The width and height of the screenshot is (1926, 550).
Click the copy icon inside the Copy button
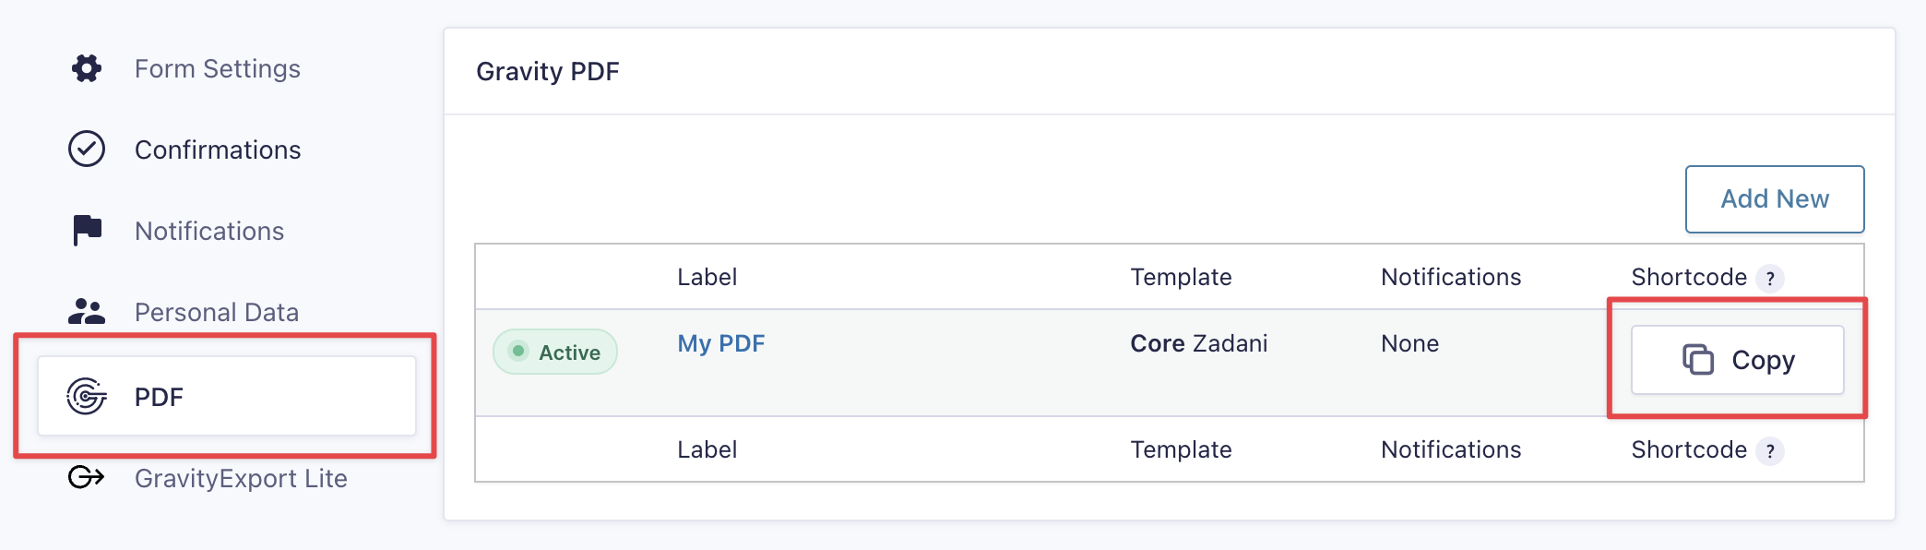tap(1698, 359)
